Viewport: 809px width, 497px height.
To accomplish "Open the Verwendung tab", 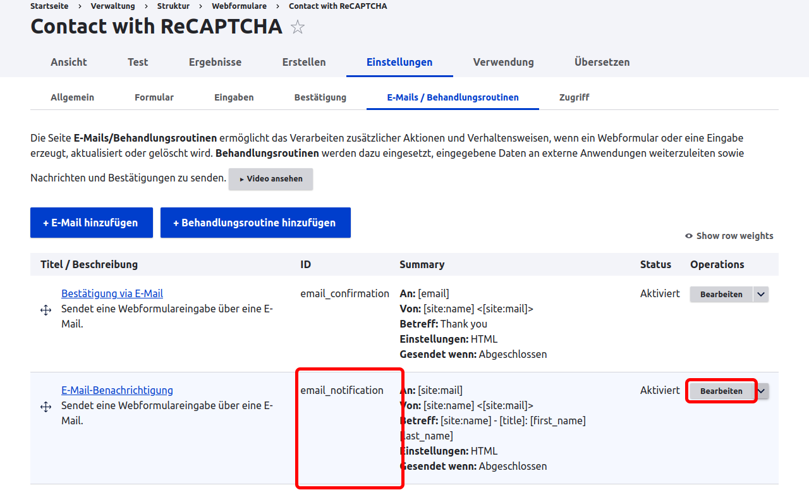I will [503, 62].
